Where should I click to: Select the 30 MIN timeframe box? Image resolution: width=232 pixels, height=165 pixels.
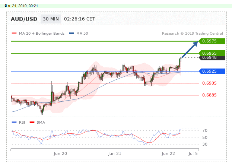click(x=51, y=19)
